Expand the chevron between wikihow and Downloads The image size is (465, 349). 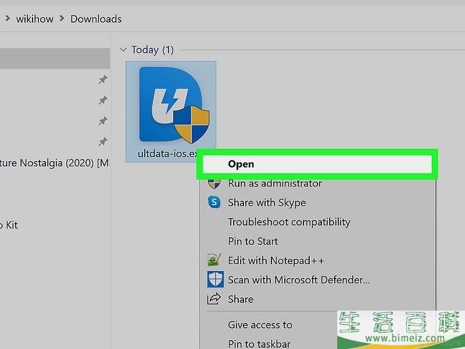point(62,19)
